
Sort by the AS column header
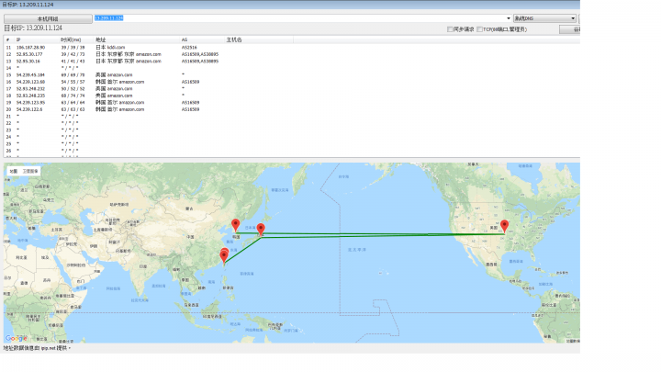(x=185, y=39)
